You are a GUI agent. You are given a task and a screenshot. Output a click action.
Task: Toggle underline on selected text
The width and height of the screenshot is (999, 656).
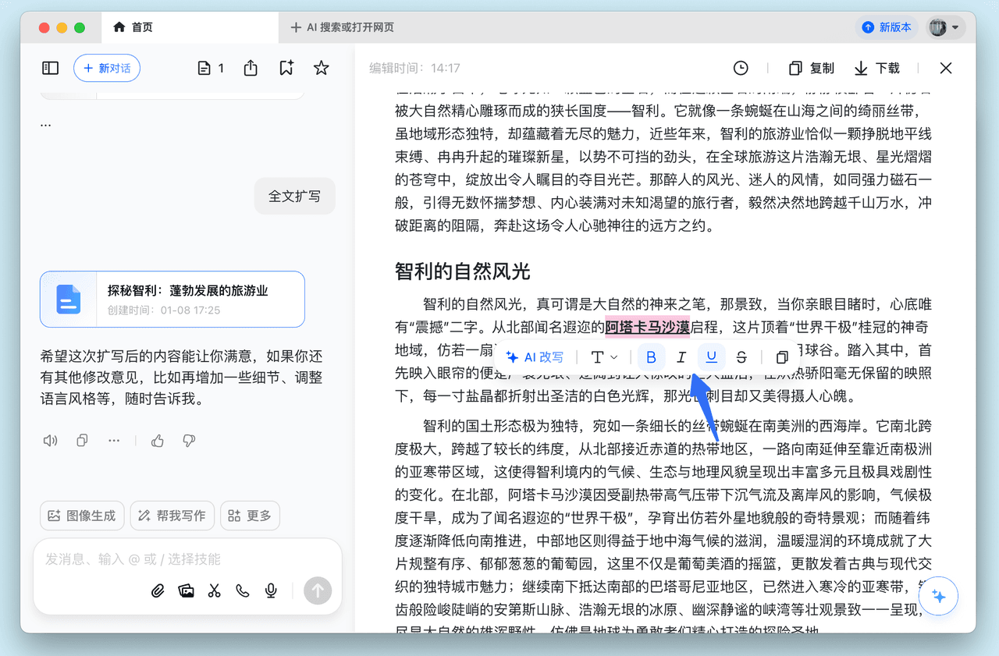pyautogui.click(x=711, y=357)
